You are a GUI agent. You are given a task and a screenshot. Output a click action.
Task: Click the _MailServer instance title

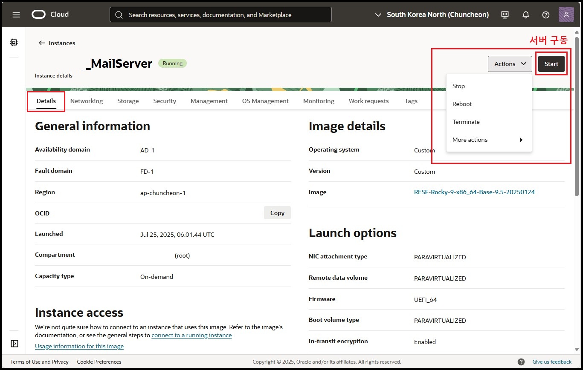pyautogui.click(x=119, y=63)
